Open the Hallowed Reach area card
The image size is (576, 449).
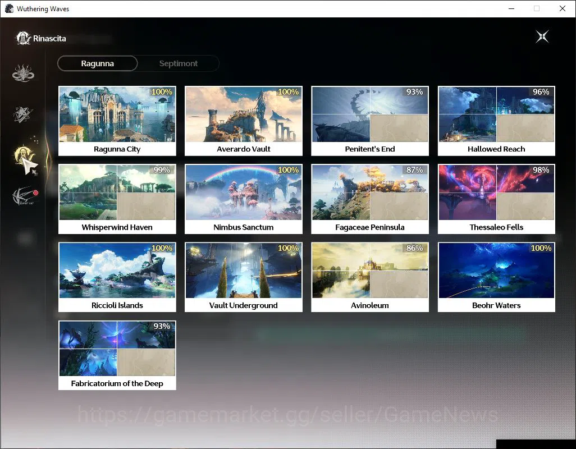pos(496,121)
